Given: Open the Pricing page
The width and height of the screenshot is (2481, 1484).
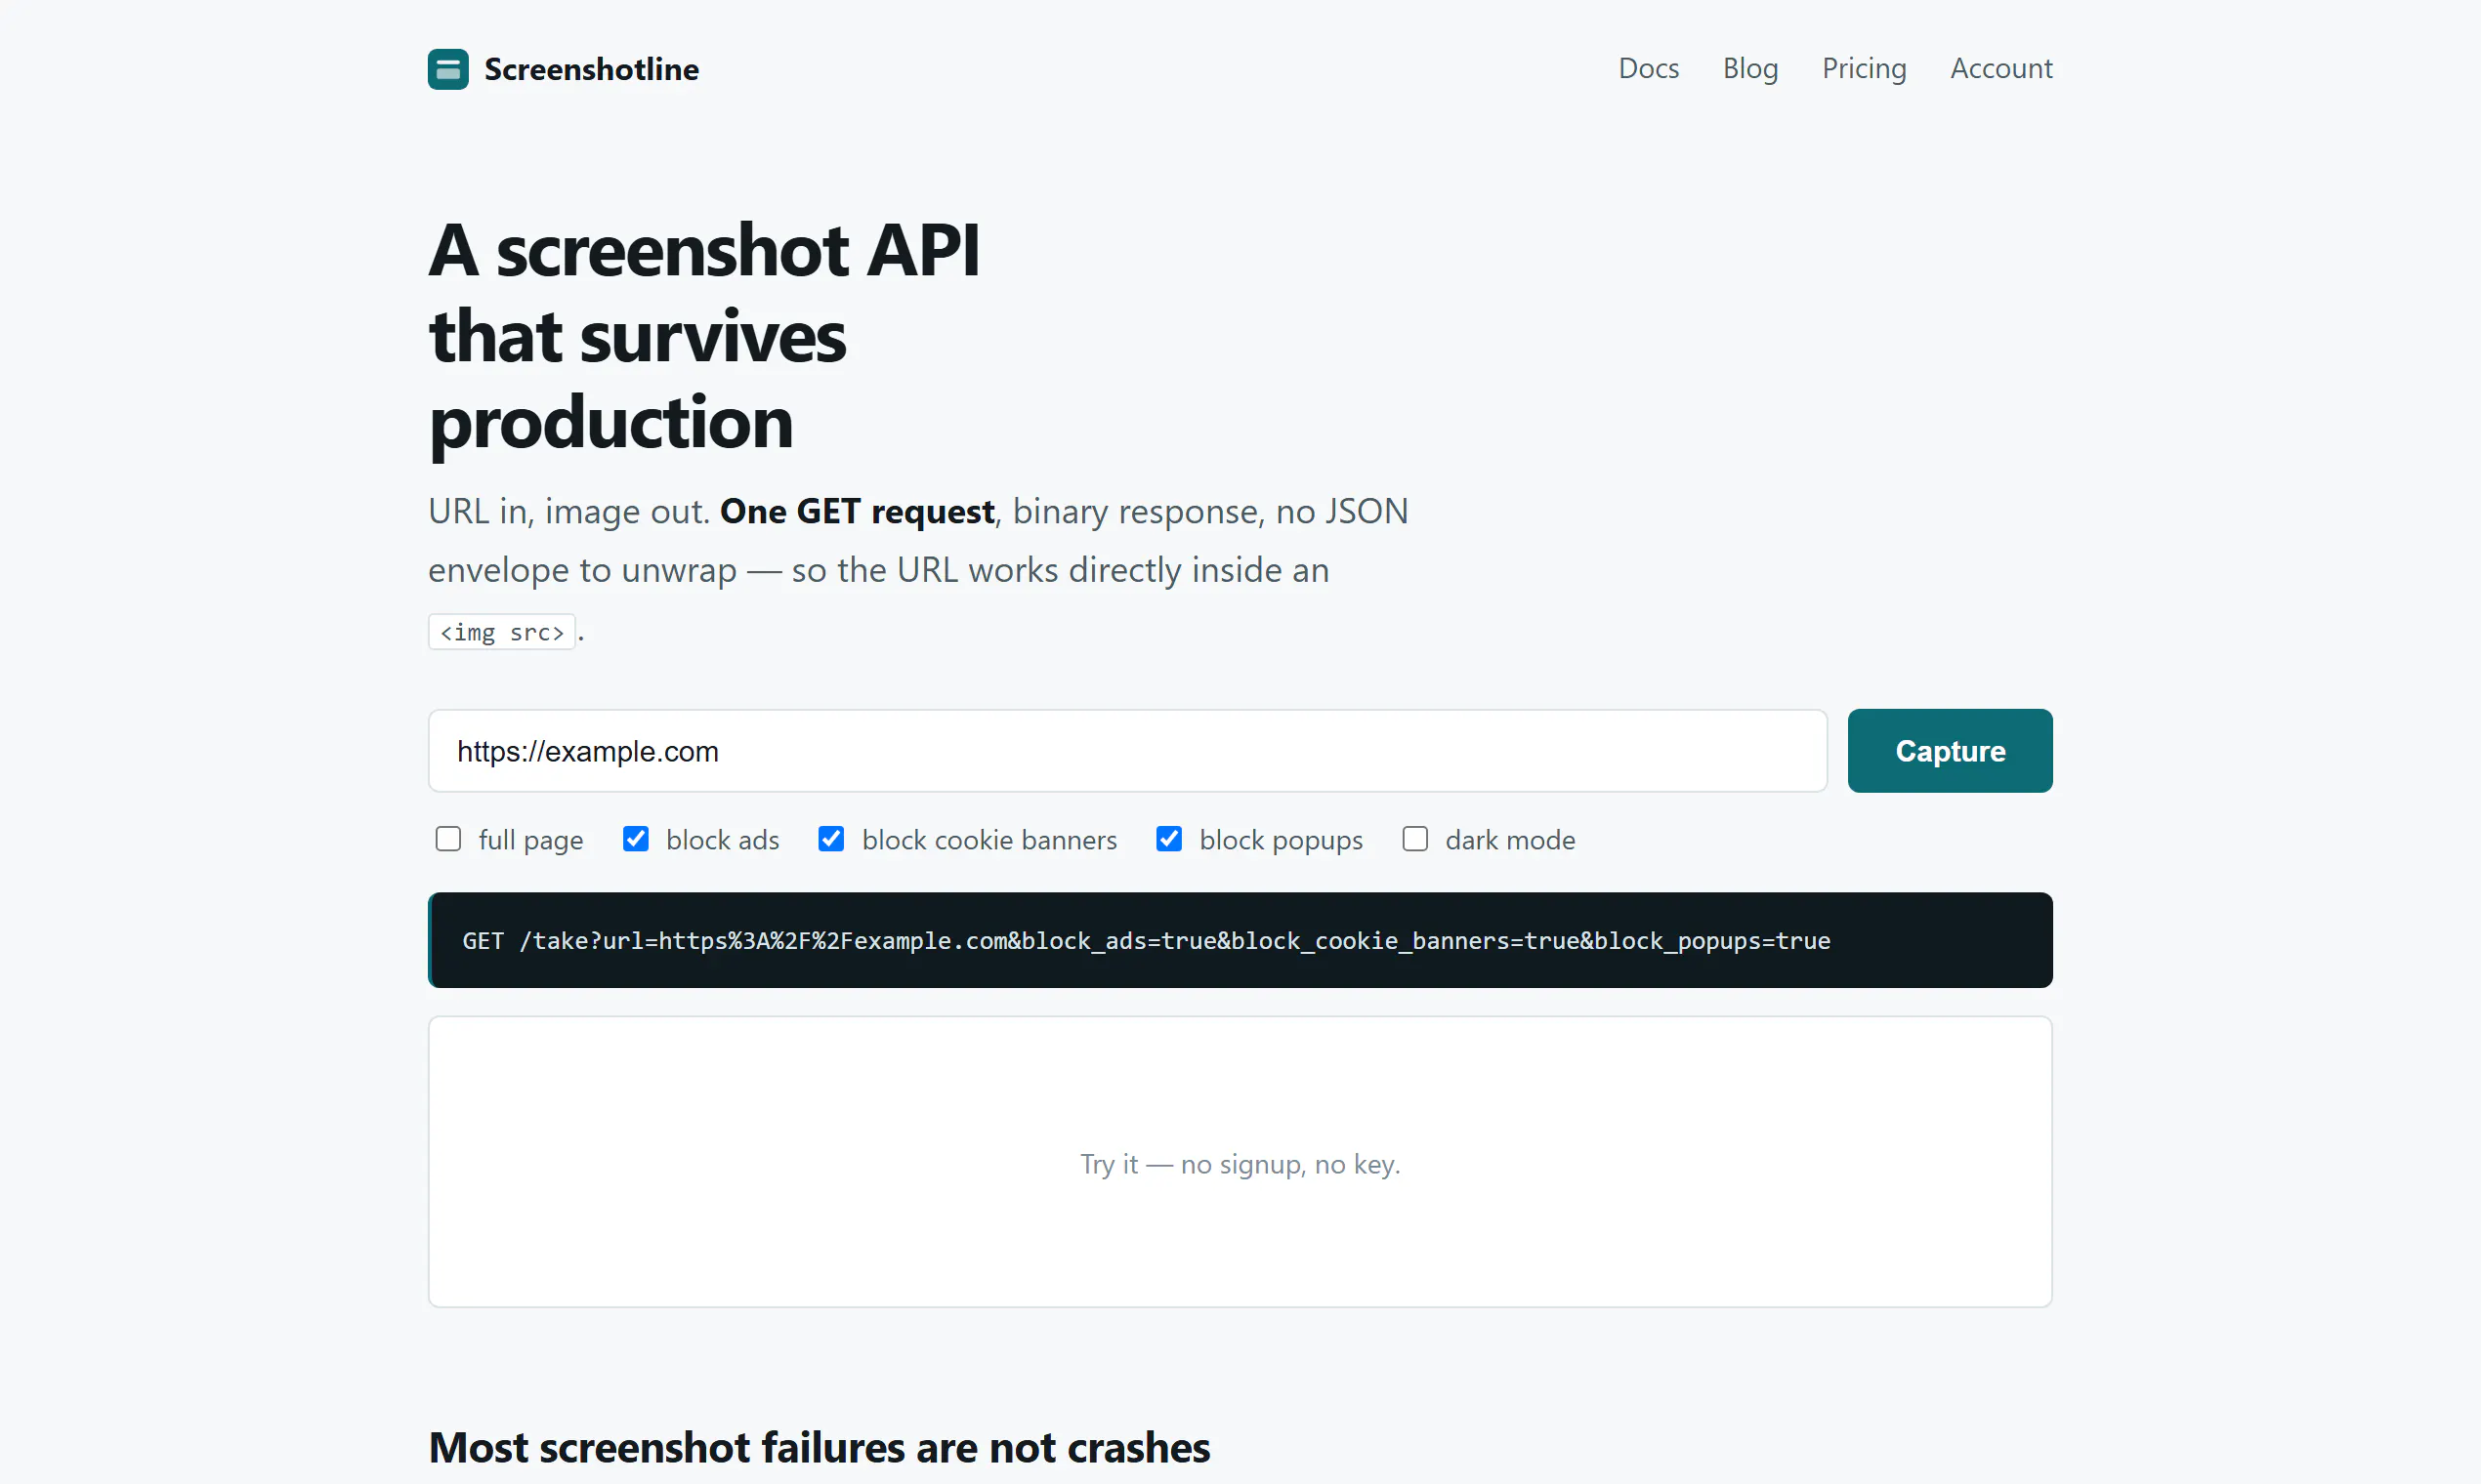Looking at the screenshot, I should pyautogui.click(x=1864, y=68).
